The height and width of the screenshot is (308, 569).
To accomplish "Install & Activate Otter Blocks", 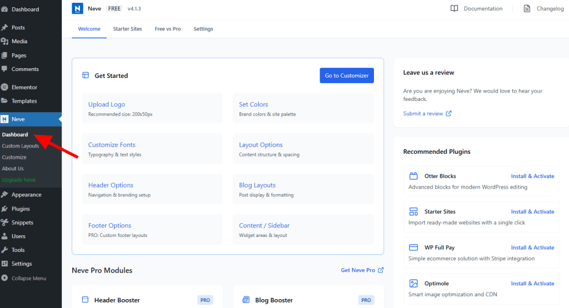I will pyautogui.click(x=532, y=176).
